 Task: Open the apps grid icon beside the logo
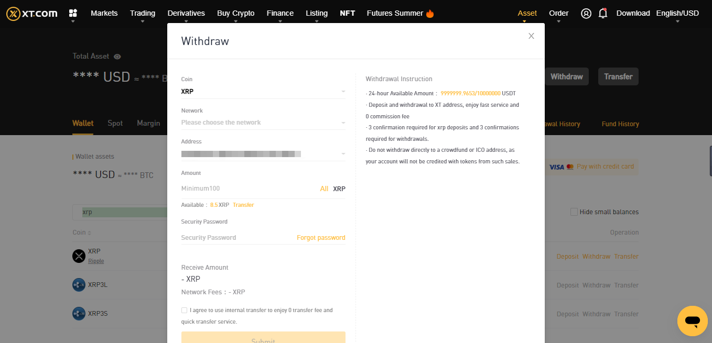tap(73, 13)
